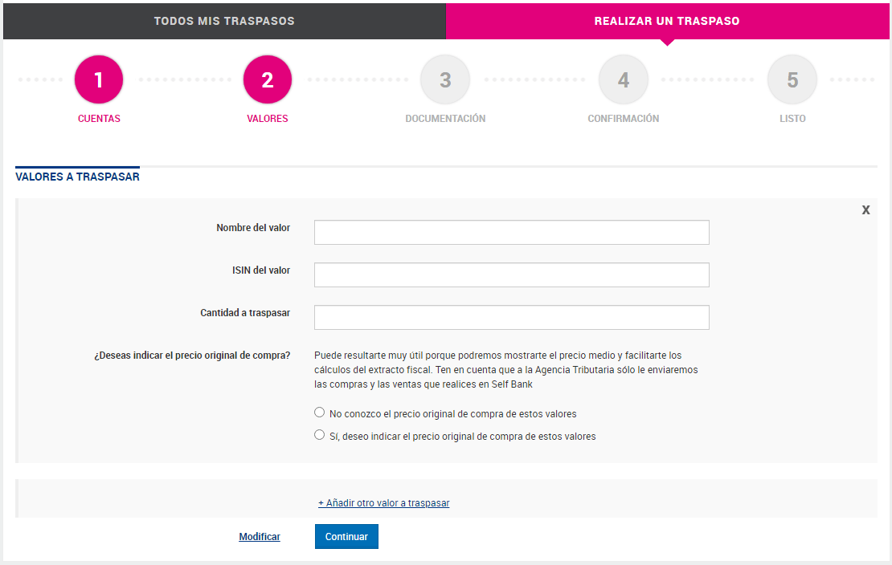Image resolution: width=892 pixels, height=565 pixels.
Task: Click the CUENTAS step label
Action: (99, 119)
